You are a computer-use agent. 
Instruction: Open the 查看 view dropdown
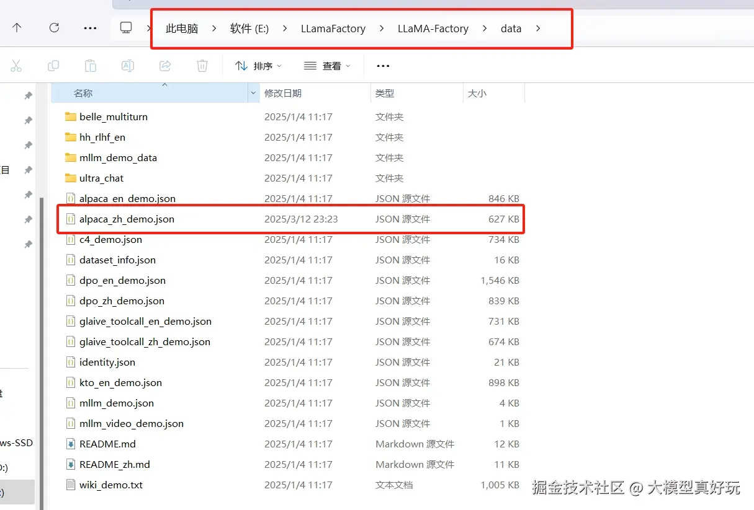327,66
